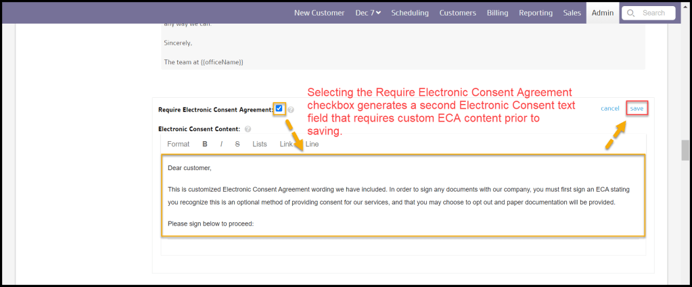Check Require Electronic Consent Agreement checkbox
This screenshot has width=692, height=287.
click(x=279, y=109)
